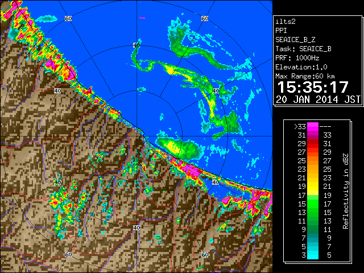Select the date "20 JAN 2014 JST"
Screen dimensions: 364x273
click(x=318, y=100)
